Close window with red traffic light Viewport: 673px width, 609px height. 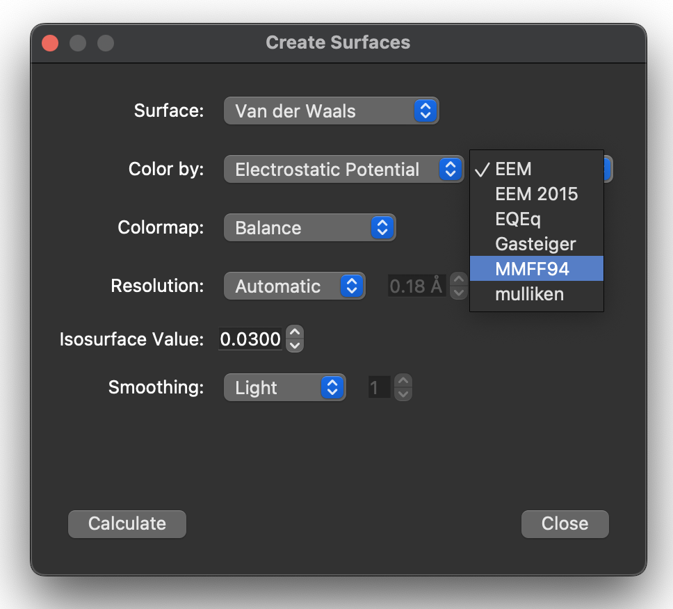tap(50, 43)
